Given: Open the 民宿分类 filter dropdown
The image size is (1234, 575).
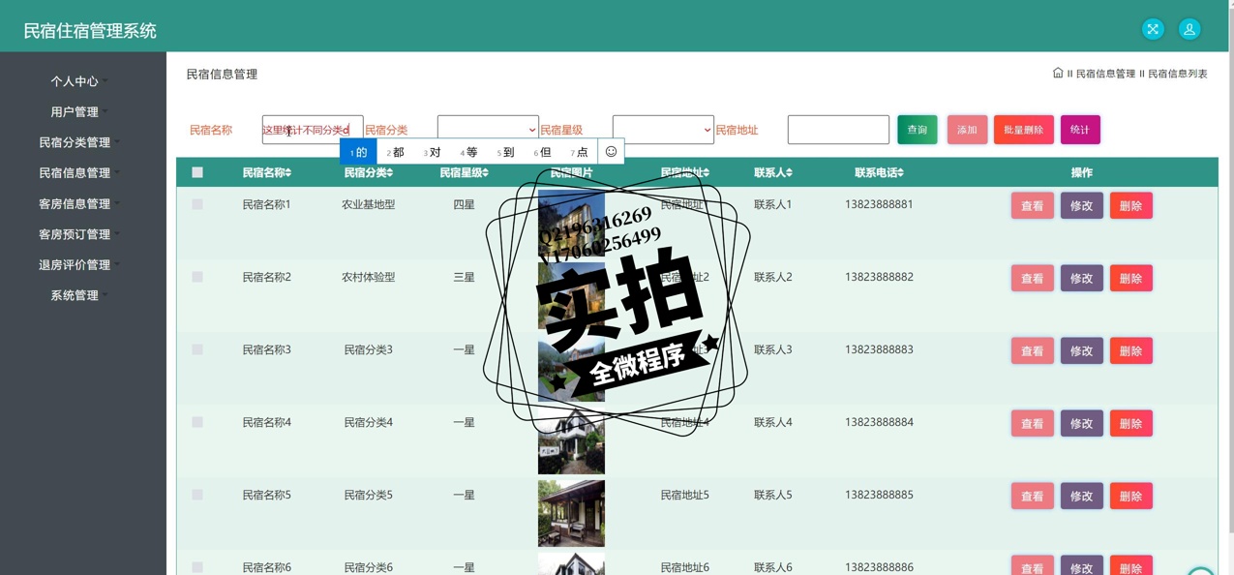Looking at the screenshot, I should pyautogui.click(x=488, y=130).
